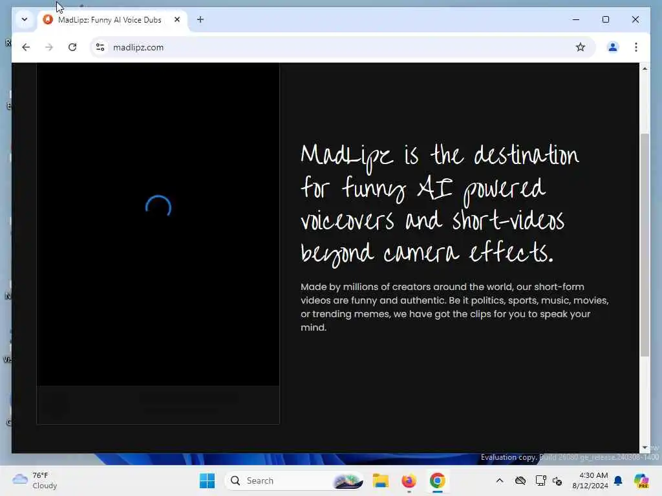
Task: Close the MadLipz tab
Action: 177,19
